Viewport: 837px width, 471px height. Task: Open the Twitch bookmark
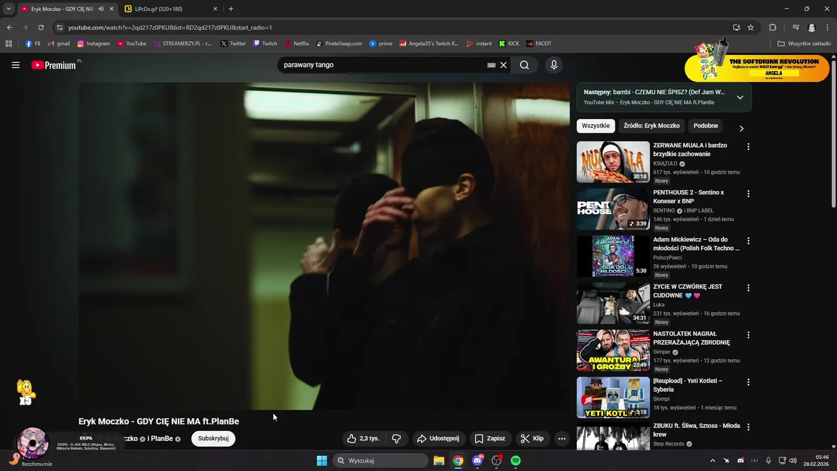265,44
